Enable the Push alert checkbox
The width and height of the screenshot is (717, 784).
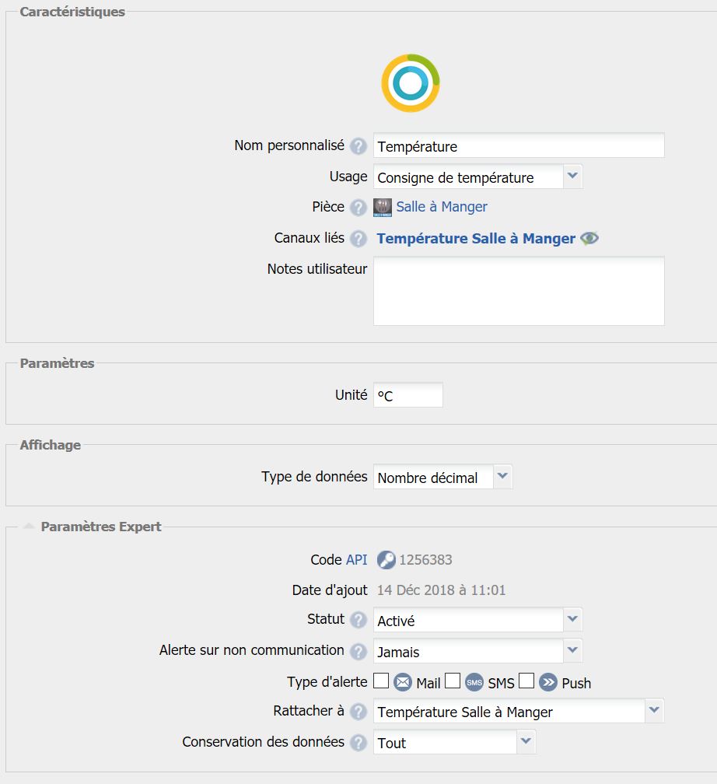[526, 681]
